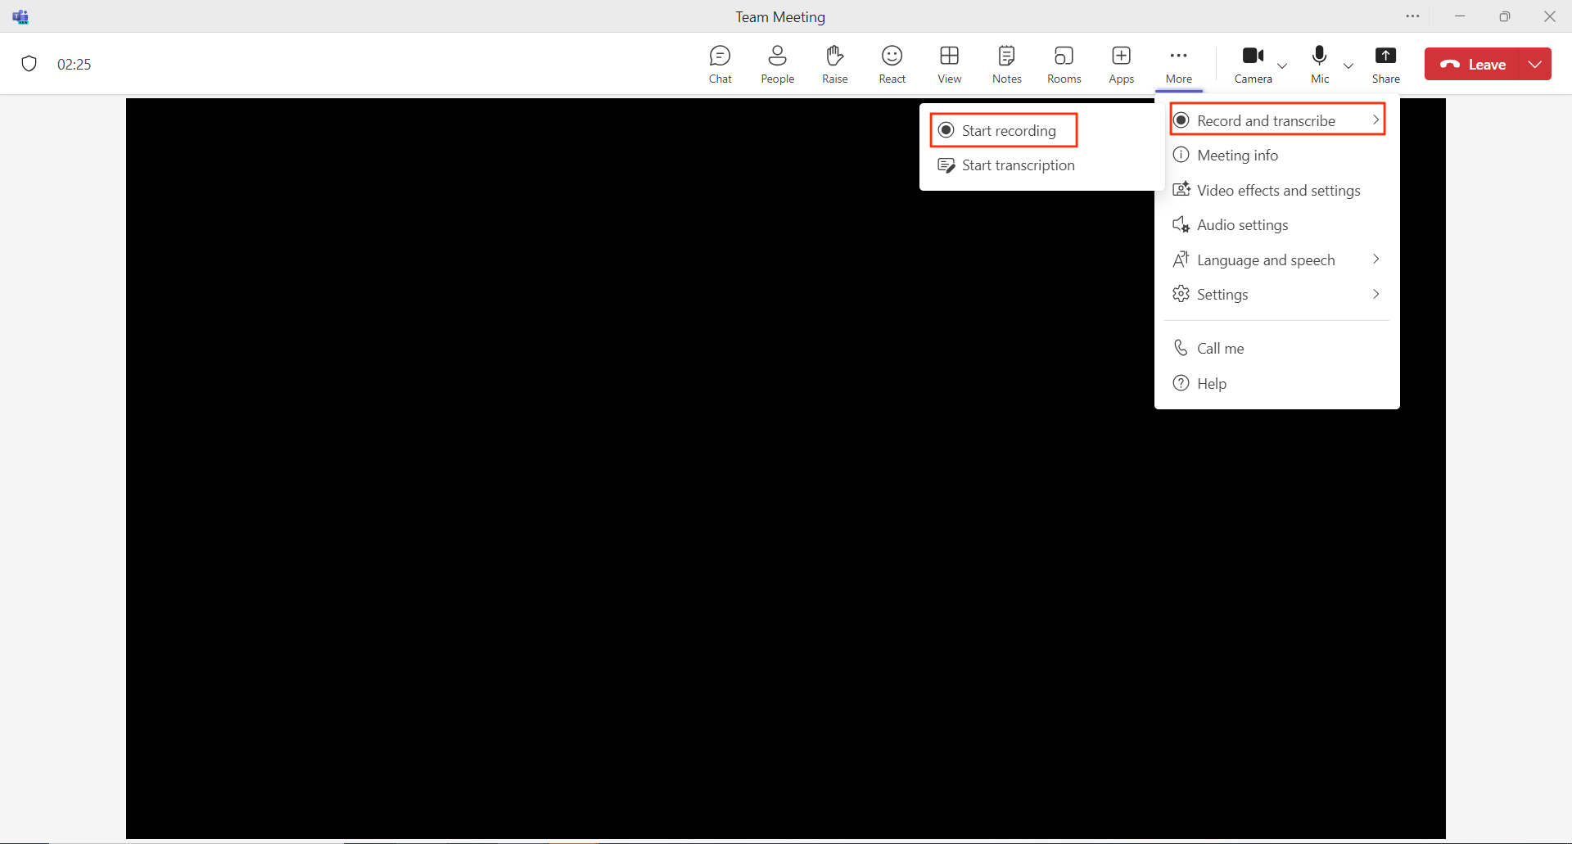Open Mic options dropdown arrow
The width and height of the screenshot is (1572, 844).
pos(1348,65)
